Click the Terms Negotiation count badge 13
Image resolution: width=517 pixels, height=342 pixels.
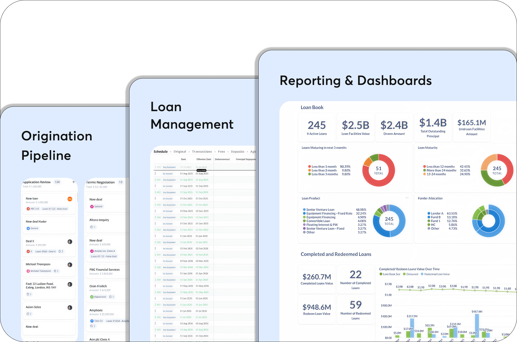[x=121, y=182]
